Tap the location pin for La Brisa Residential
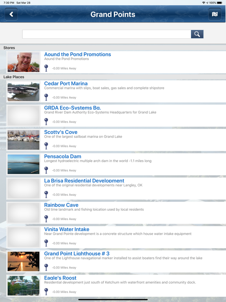Screen dimensions: 226x302 [46, 194]
